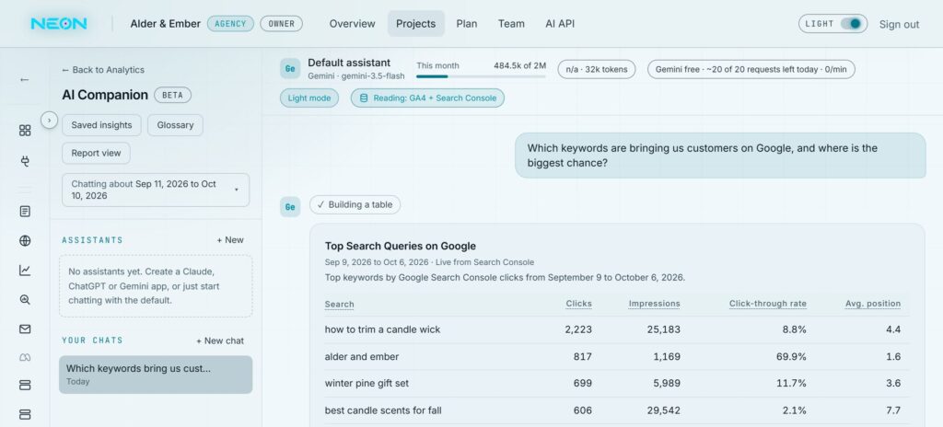Add a new assistant with + New

[230, 240]
